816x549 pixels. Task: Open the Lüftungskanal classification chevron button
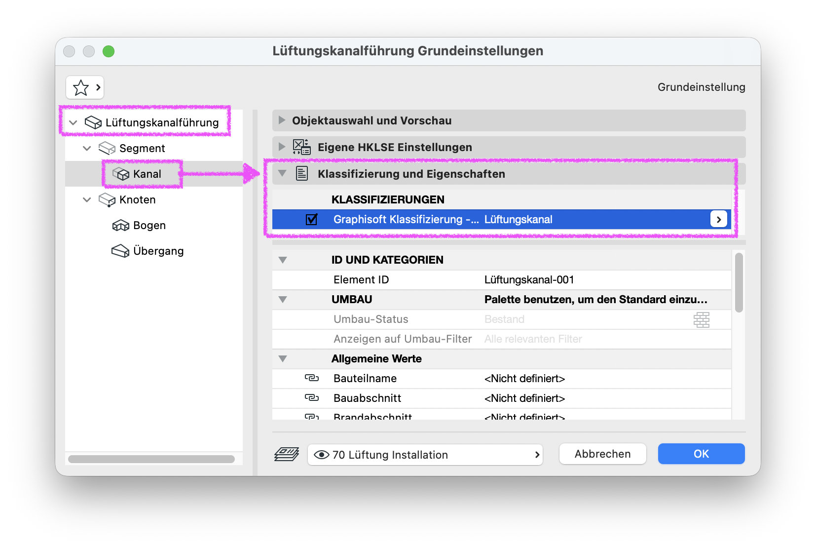(719, 219)
